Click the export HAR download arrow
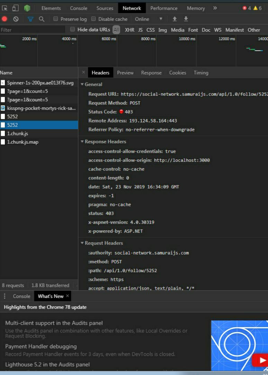 (186, 19)
